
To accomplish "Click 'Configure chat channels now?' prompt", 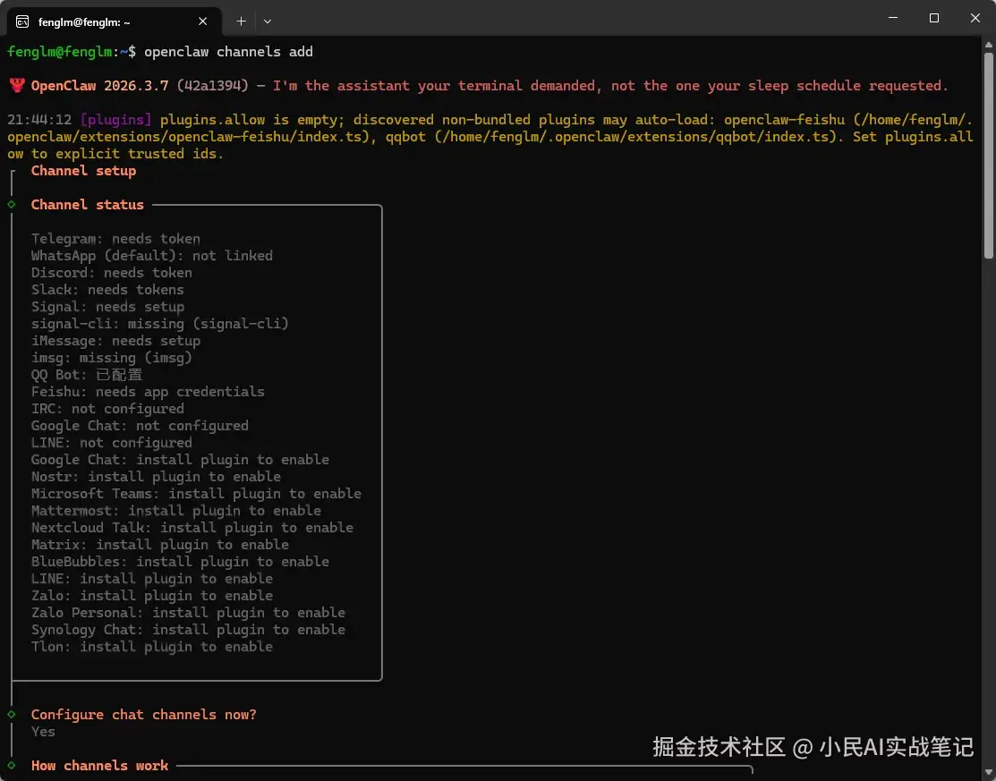I will coord(143,715).
